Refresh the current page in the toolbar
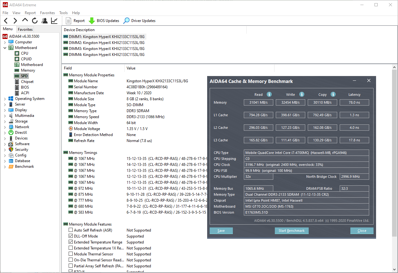Viewport: 398px width, 273px height. 35,21
